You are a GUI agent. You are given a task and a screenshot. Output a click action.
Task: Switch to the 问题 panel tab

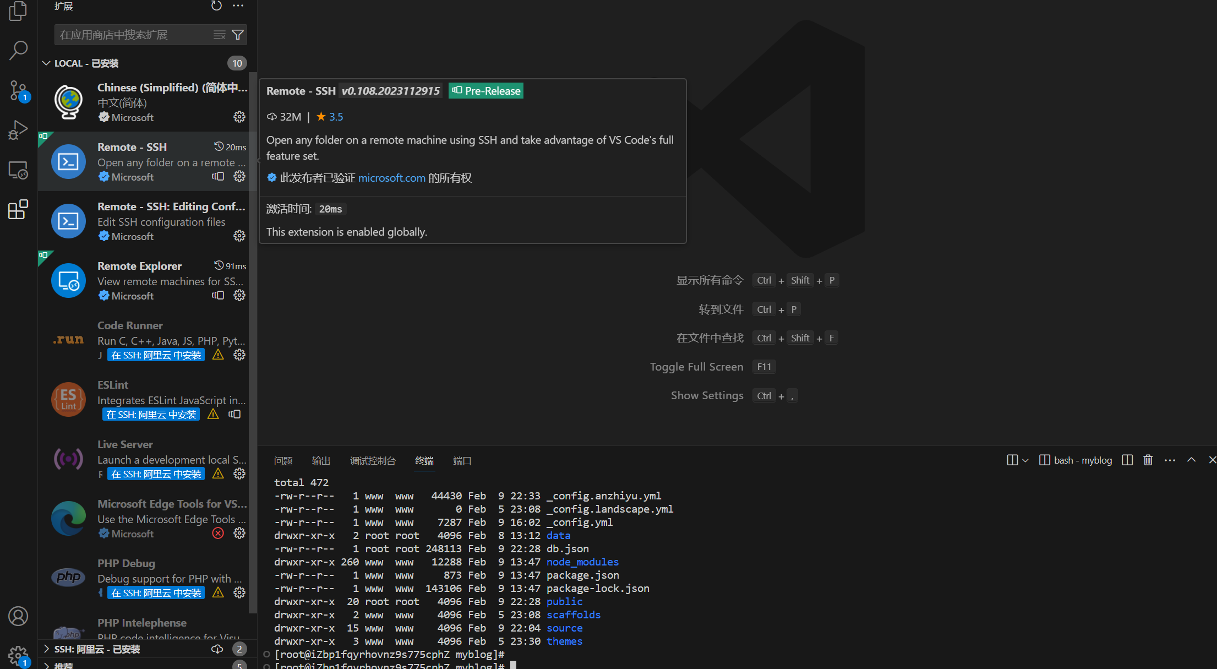283,461
